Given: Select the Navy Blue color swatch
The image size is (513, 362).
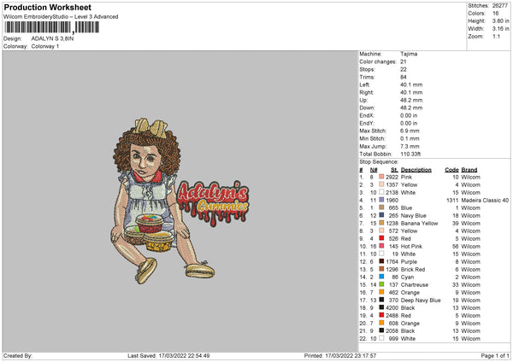Looking at the screenshot, I should coord(381,215).
